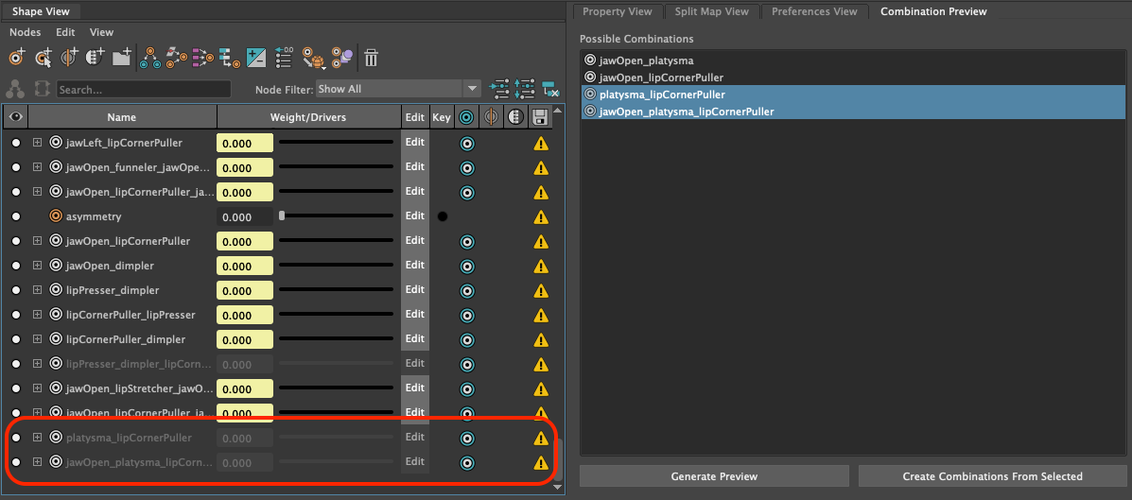Click the greyed three-node tree icon beside Search
The width and height of the screenshot is (1132, 500).
15,89
